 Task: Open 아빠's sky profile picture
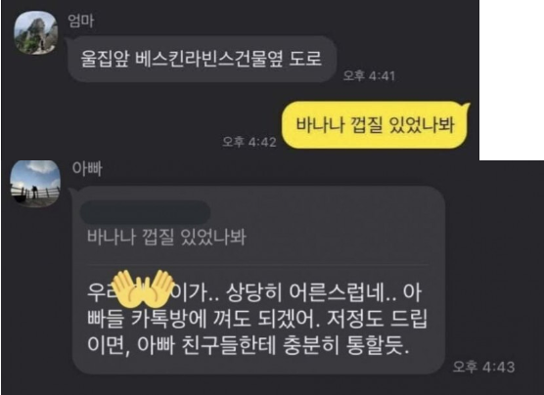35,184
